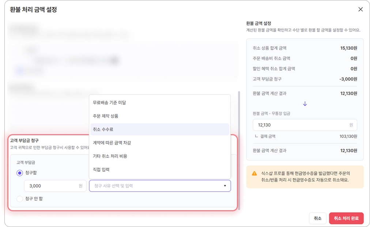Click the 12,130 무통장 입금 refund field

[305, 125]
